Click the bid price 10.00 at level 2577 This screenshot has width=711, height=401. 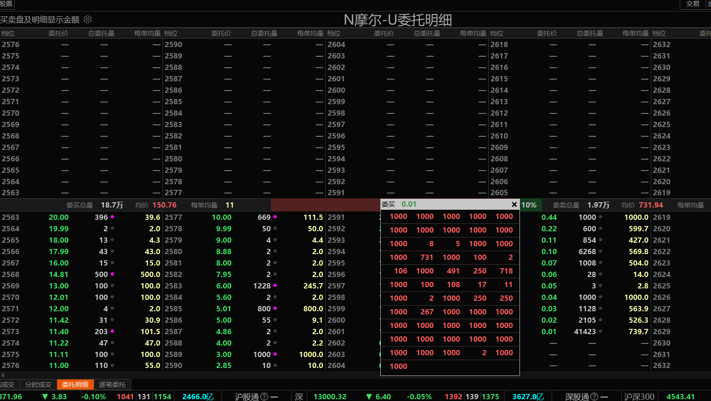(x=221, y=217)
